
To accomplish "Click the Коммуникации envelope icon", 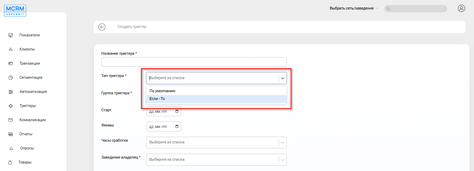I will (11, 120).
